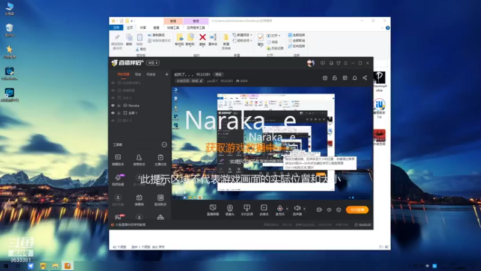The image size is (481, 271).
Task: Collapse the toolbox section circle button
Action: (x=164, y=145)
